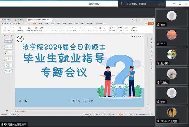Go back with the left arrow button
This screenshot has height=127, width=189.
click(x=20, y=101)
